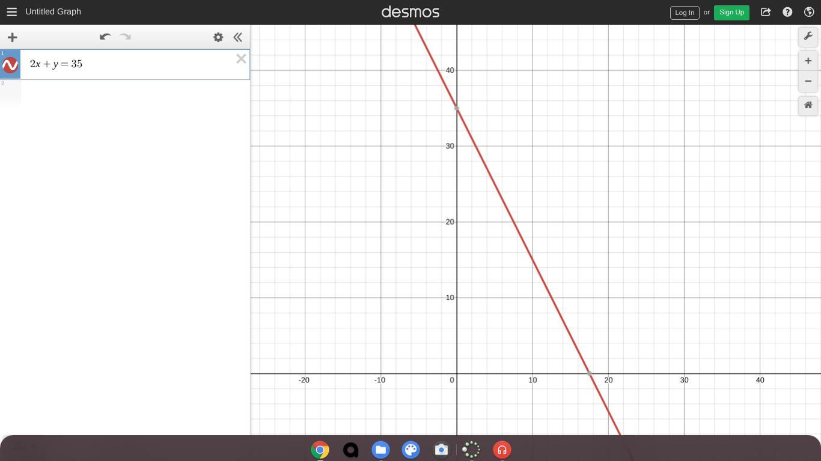Viewport: 821px width, 461px height.
Task: Click the y-intercept point on the line
Action: [457, 109]
